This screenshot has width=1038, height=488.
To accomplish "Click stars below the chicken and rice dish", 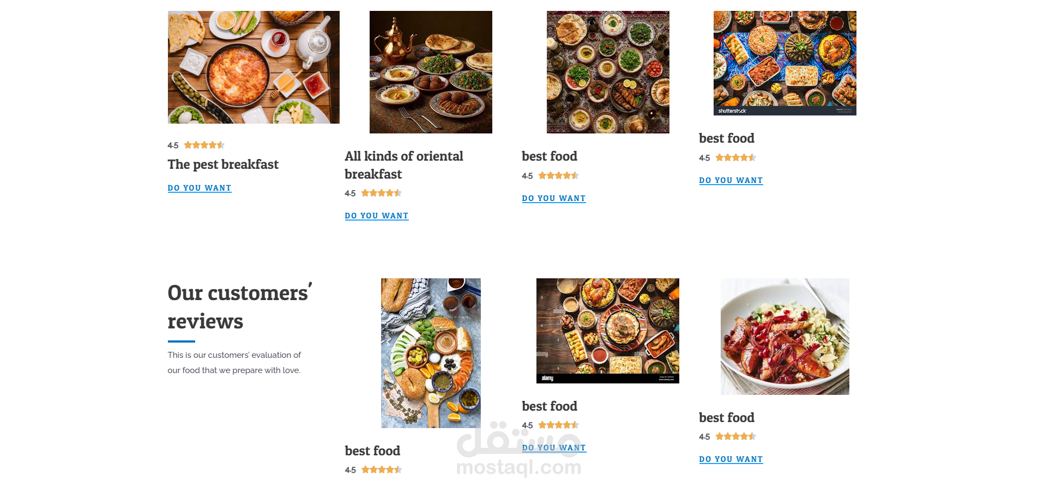I will coord(735,437).
